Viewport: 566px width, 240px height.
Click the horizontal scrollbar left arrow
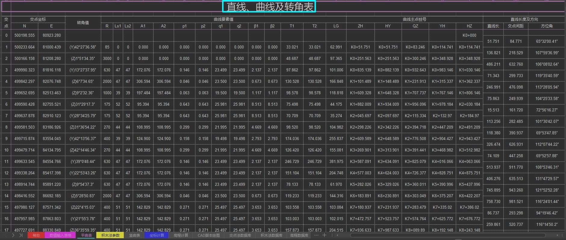(x=337, y=235)
